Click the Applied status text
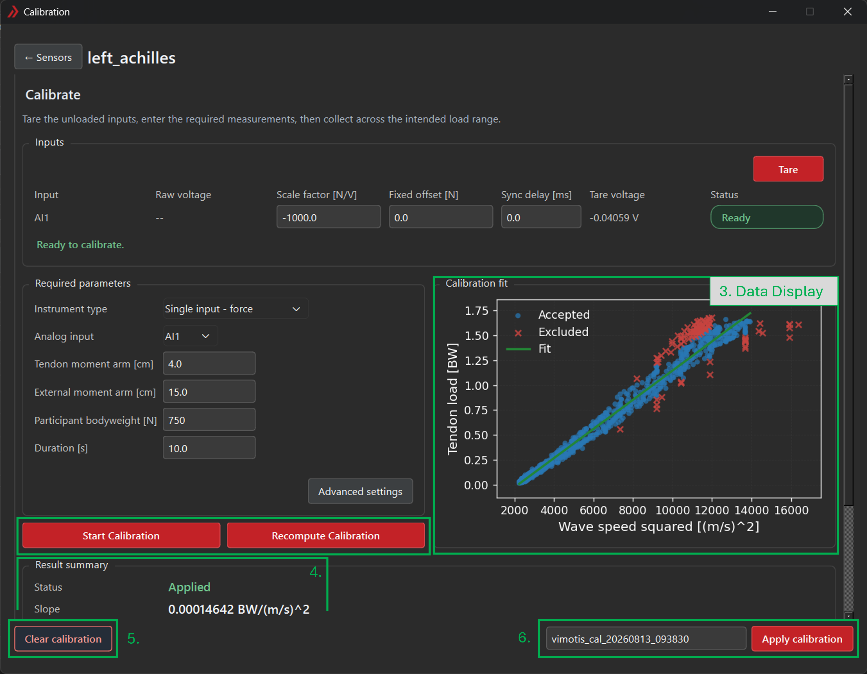The height and width of the screenshot is (674, 867). [x=189, y=587]
